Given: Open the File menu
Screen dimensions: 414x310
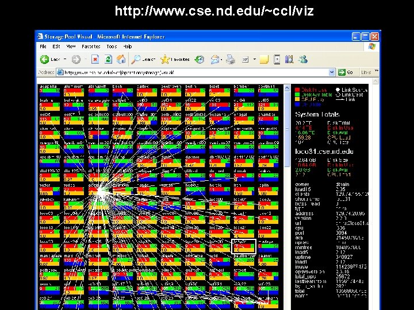Looking at the screenshot, I should pyautogui.click(x=43, y=46).
